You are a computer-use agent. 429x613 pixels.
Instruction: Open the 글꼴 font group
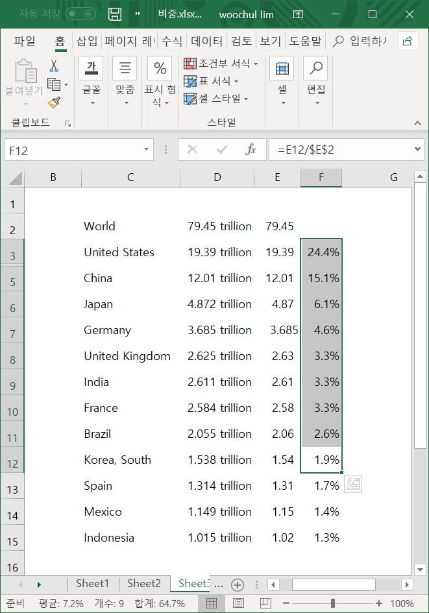(x=92, y=81)
